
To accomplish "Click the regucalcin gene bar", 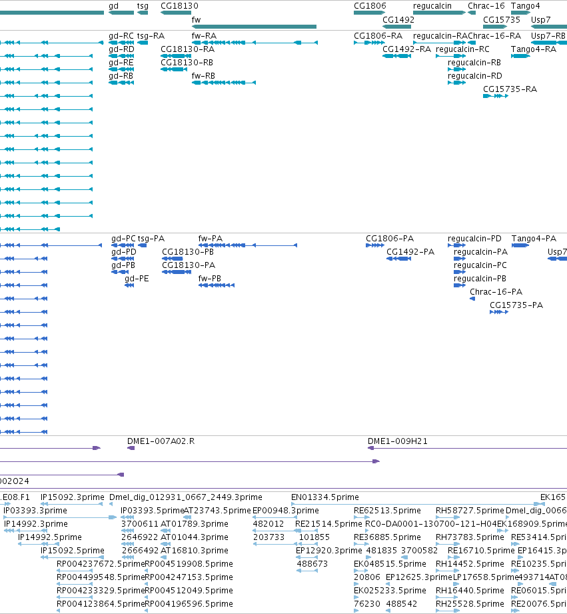I will tap(440, 13).
